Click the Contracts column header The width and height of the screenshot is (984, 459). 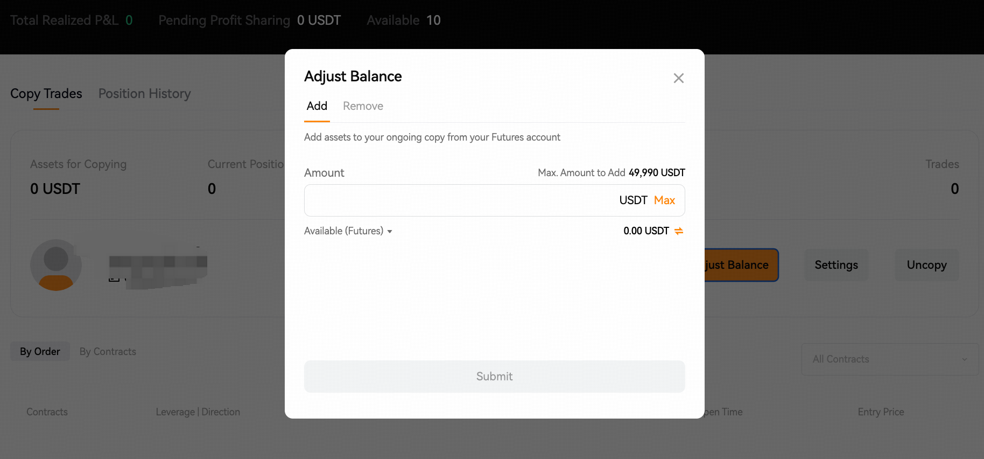[x=47, y=412]
